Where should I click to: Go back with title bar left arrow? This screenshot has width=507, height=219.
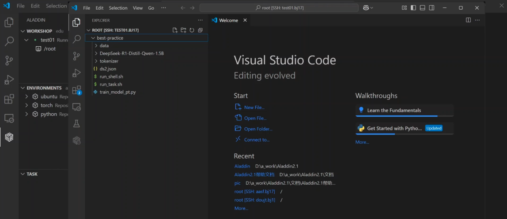183,8
